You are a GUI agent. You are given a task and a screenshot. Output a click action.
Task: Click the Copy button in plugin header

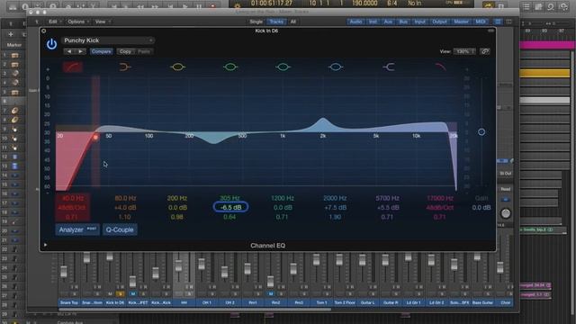pos(125,51)
